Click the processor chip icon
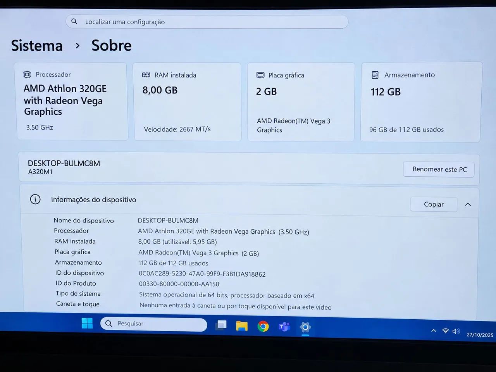Viewport: 496px width, 372px height. [x=27, y=74]
